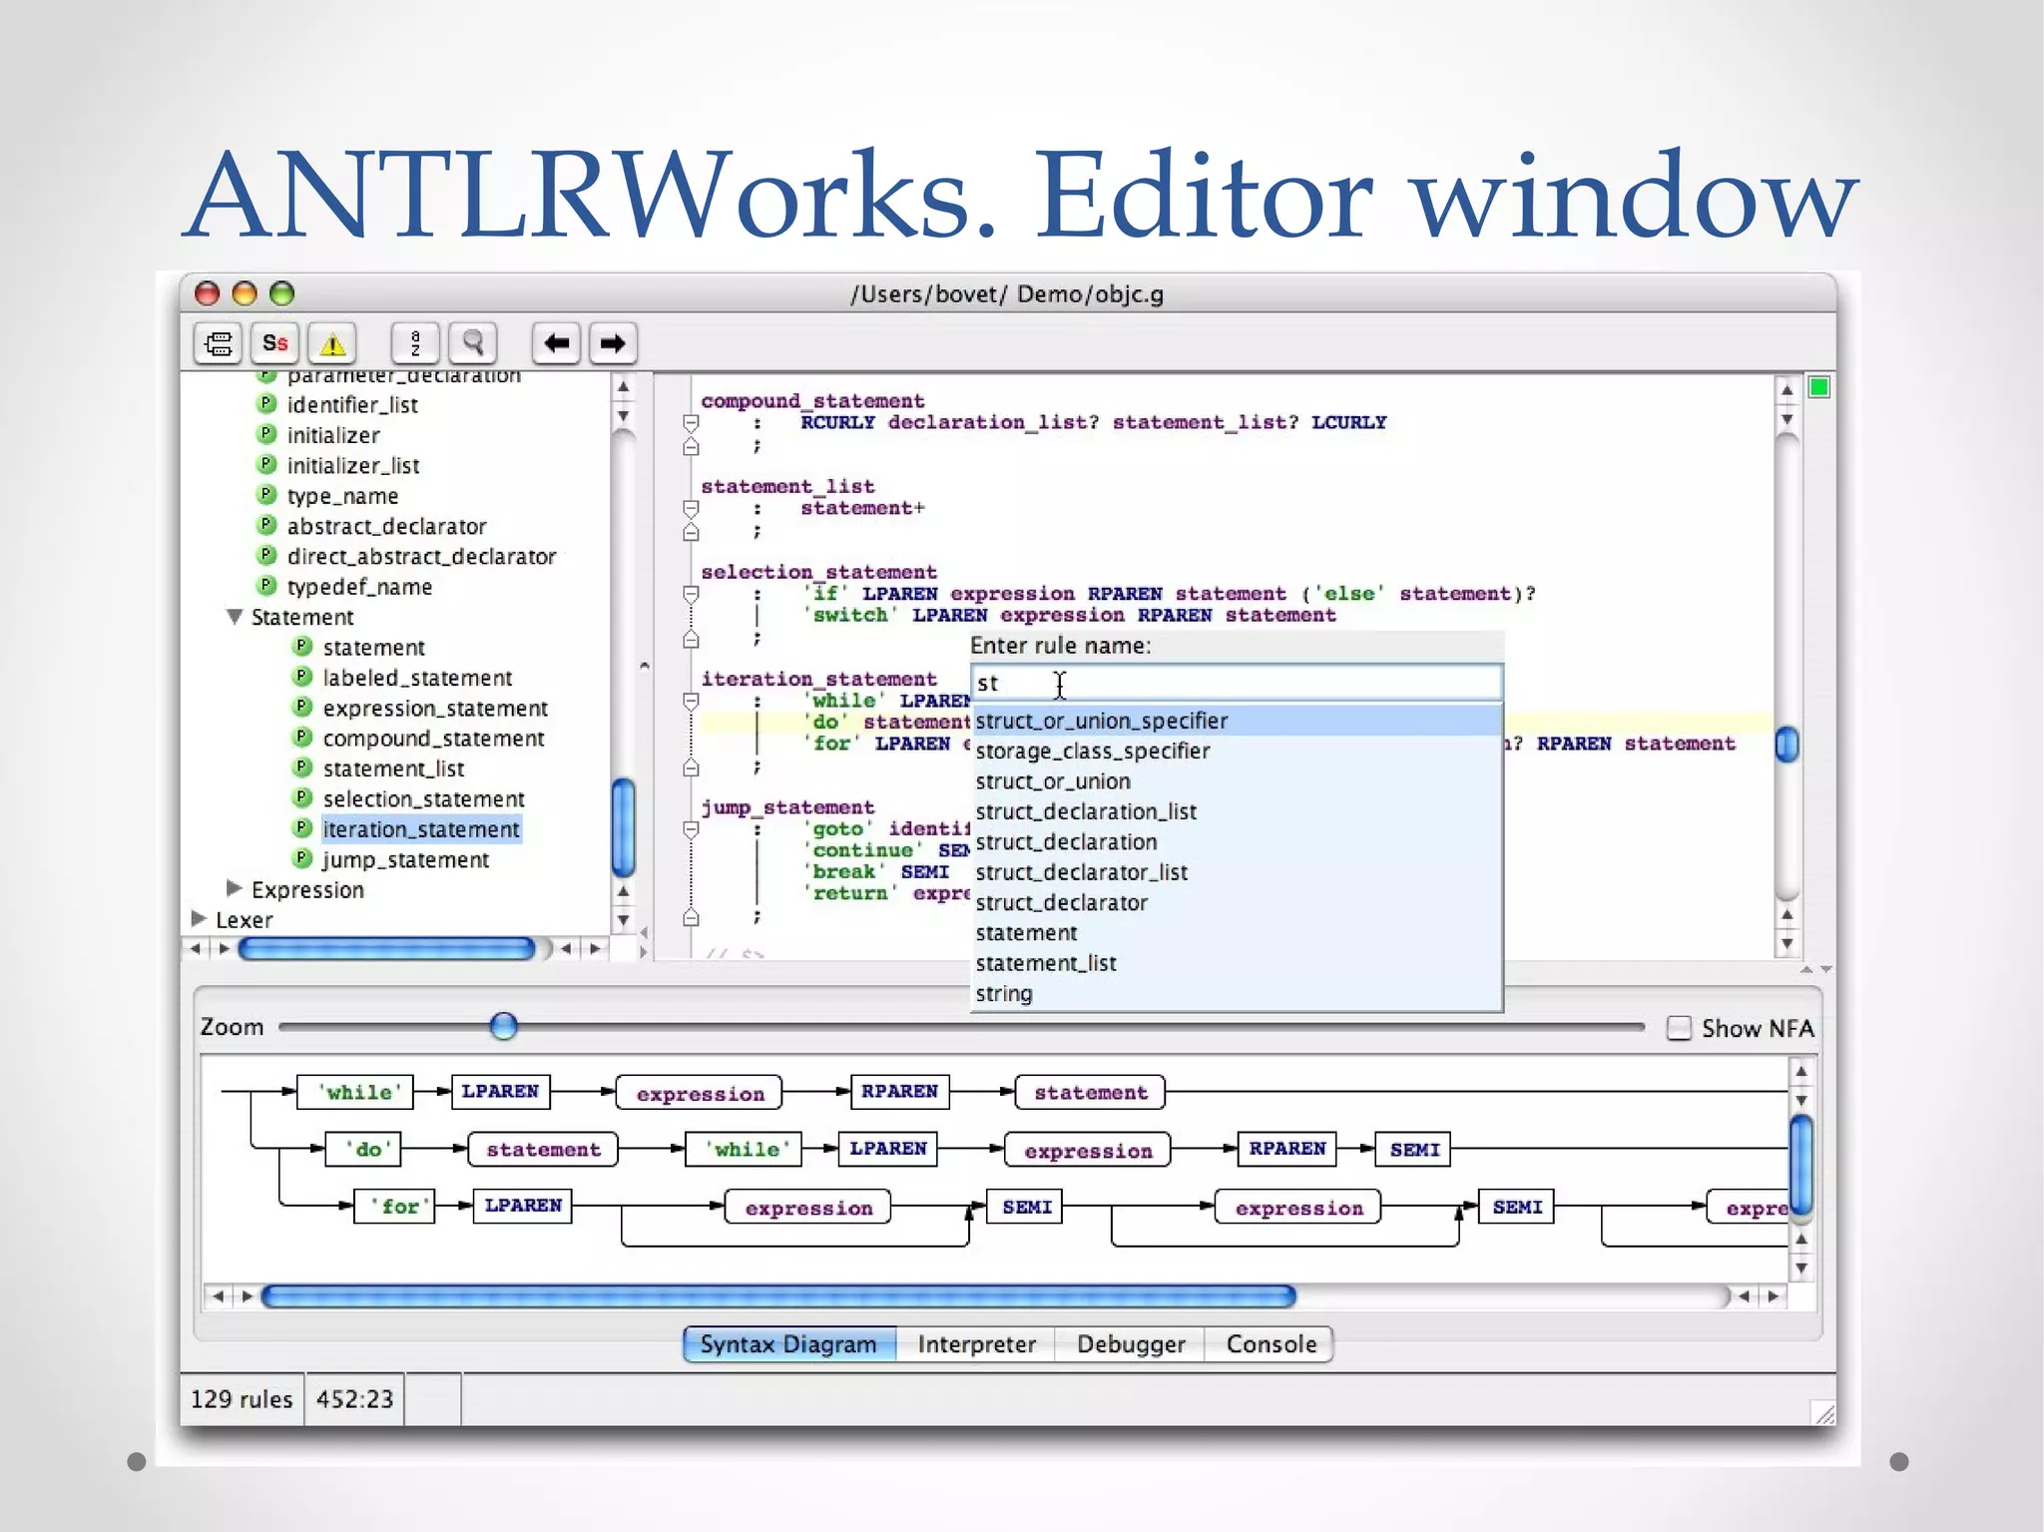Collapse the Statement group in rules tree
This screenshot has width=2044, height=1532.
point(235,617)
